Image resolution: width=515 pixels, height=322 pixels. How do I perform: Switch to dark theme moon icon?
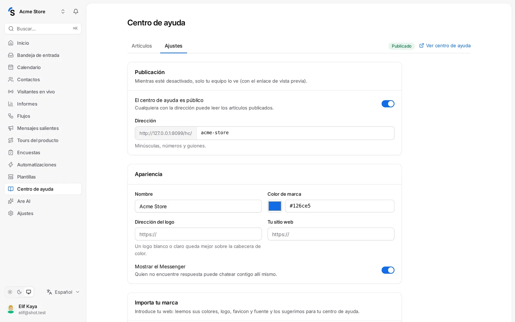click(19, 292)
